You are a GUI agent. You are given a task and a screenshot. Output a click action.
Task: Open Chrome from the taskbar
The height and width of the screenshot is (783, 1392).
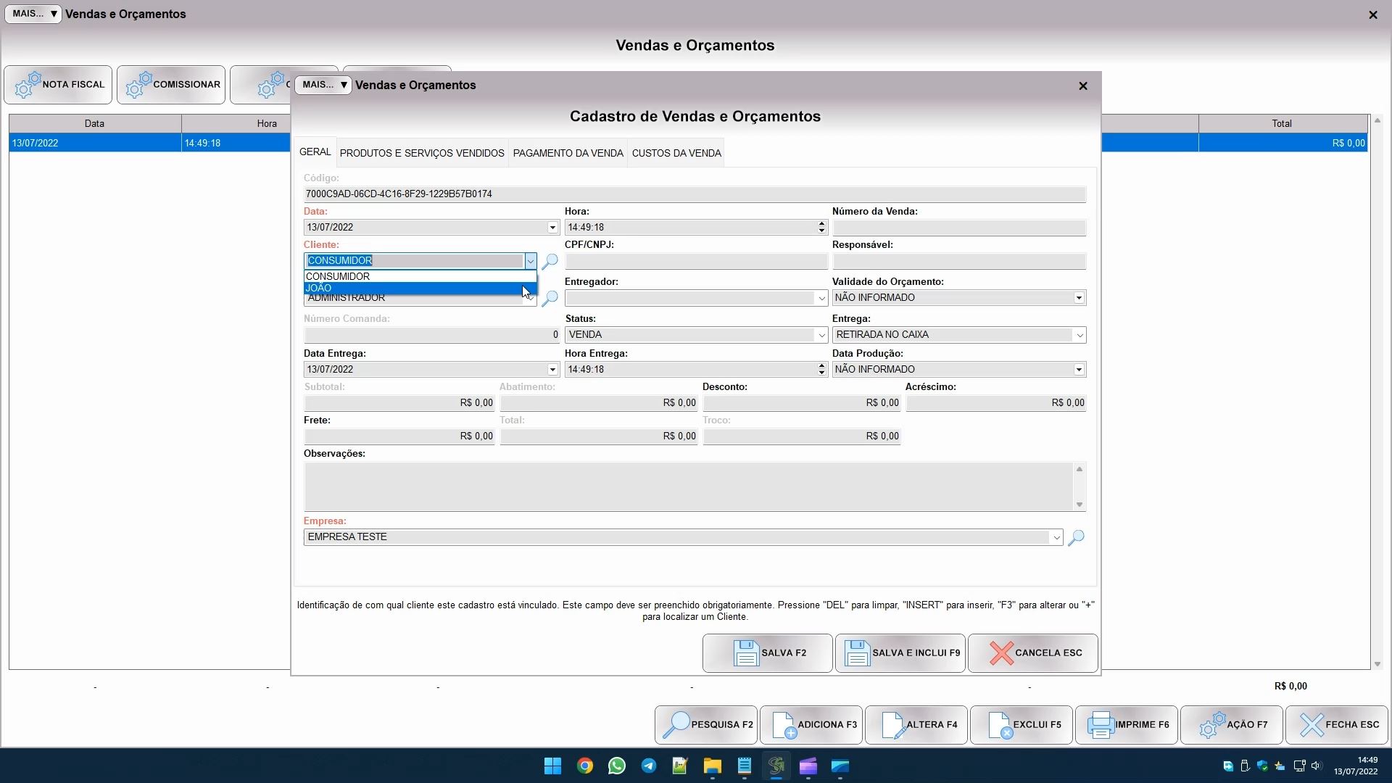pyautogui.click(x=585, y=766)
